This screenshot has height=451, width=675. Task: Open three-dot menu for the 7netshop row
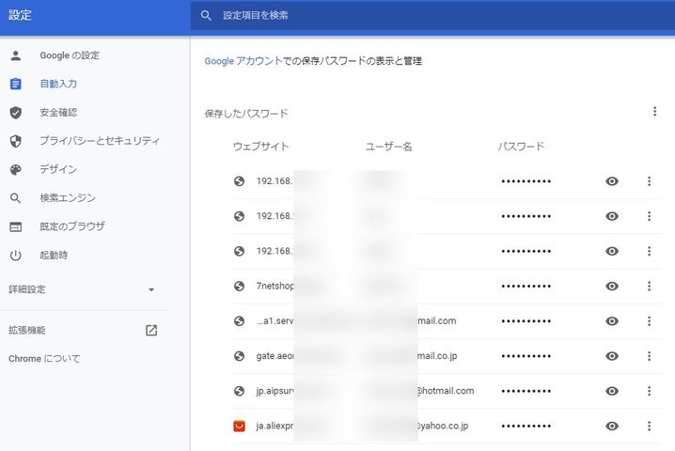(649, 286)
